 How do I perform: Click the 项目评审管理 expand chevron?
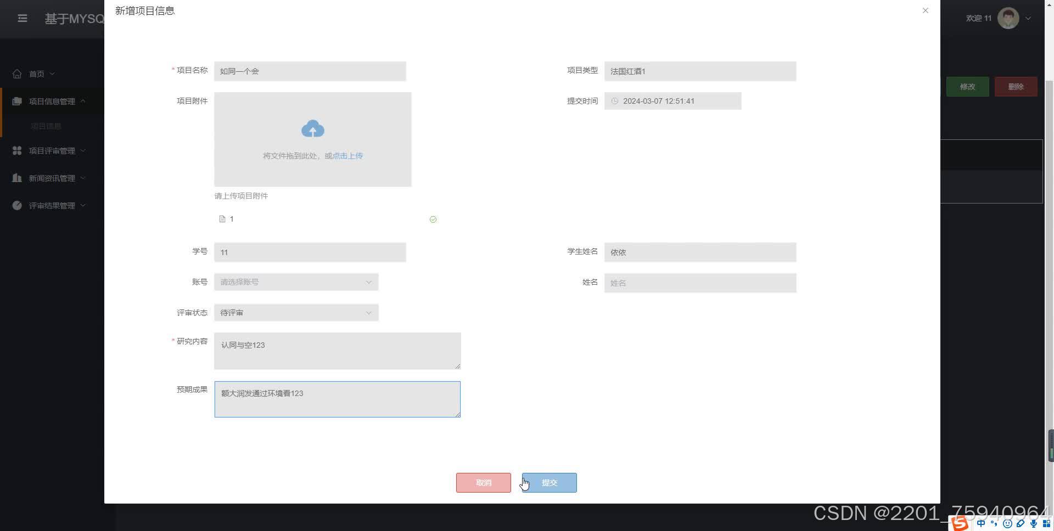click(x=83, y=150)
